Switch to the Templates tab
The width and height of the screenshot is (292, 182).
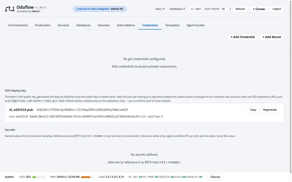[x=172, y=25]
